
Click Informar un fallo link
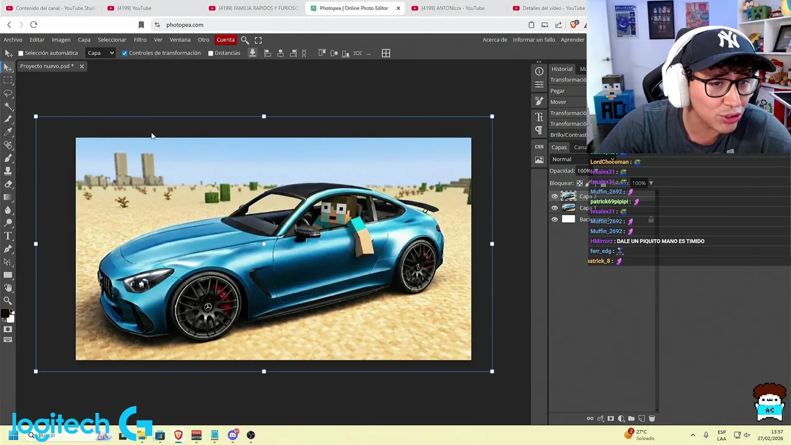(x=534, y=40)
